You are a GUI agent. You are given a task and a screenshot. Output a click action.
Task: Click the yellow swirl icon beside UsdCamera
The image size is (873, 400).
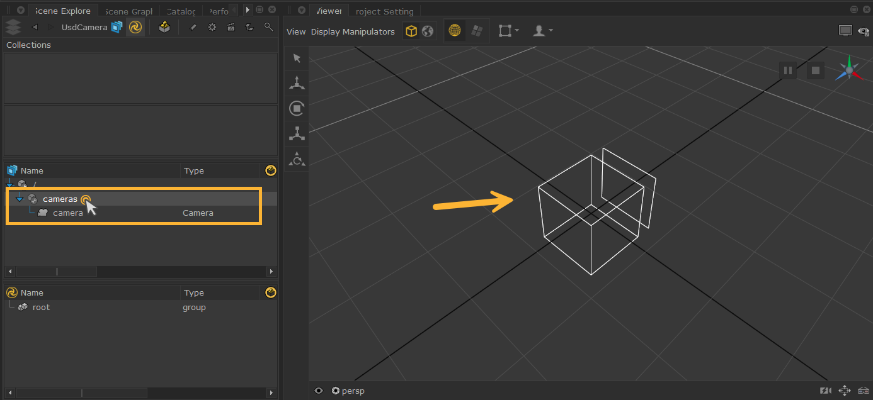pyautogui.click(x=135, y=27)
